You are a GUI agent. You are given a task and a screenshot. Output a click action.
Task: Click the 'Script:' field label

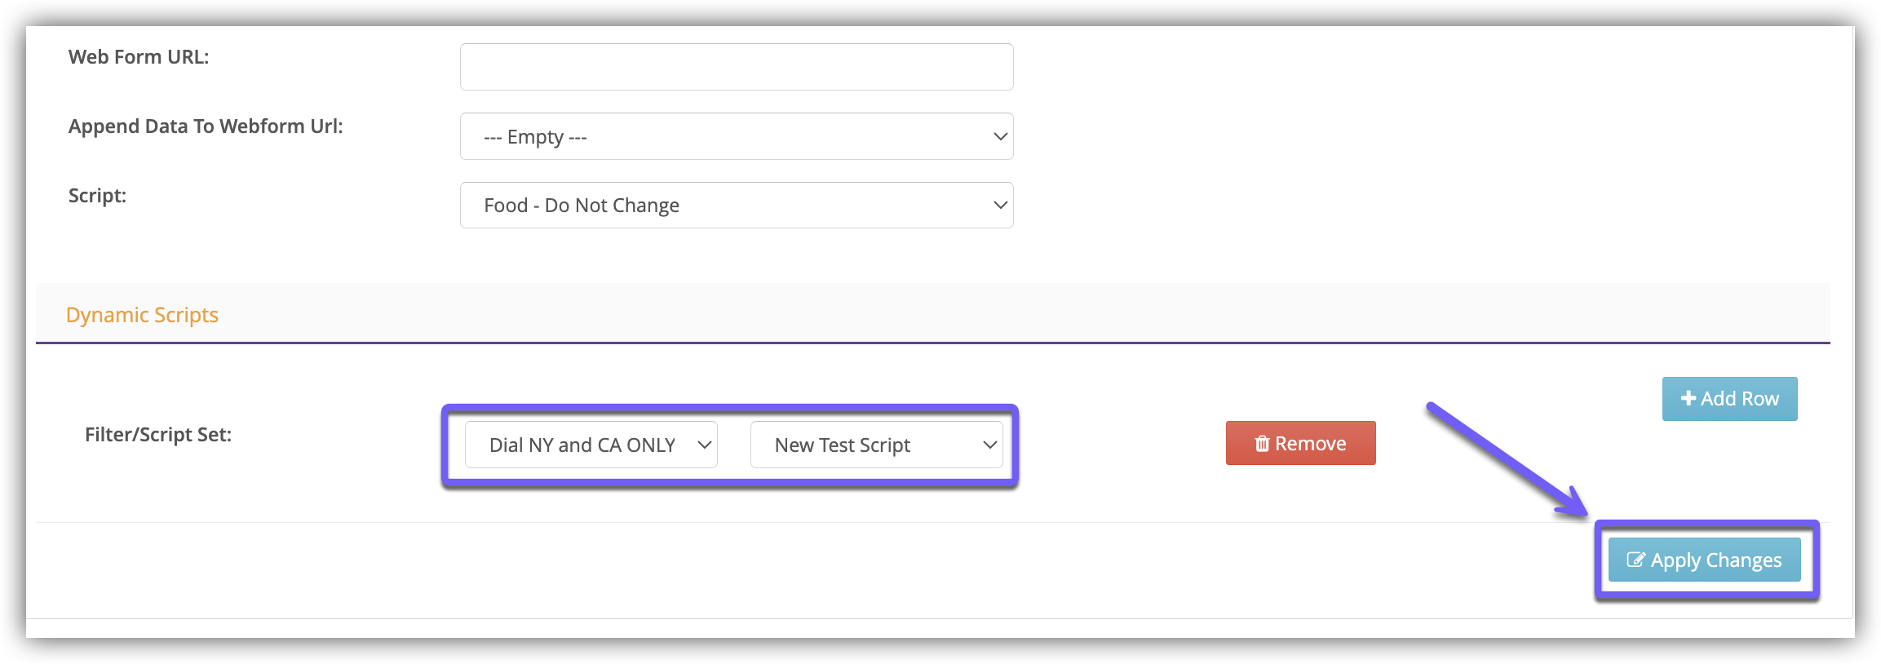[97, 196]
